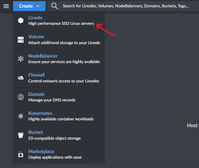Click the Firewall cloud-wall icon

pyautogui.click(x=21, y=78)
